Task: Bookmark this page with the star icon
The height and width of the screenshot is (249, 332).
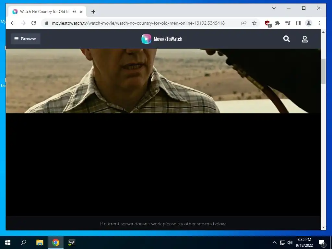Action: 254,23
